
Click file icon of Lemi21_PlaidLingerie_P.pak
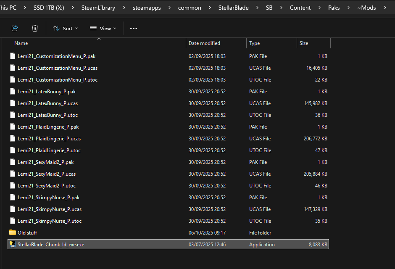click(12, 127)
